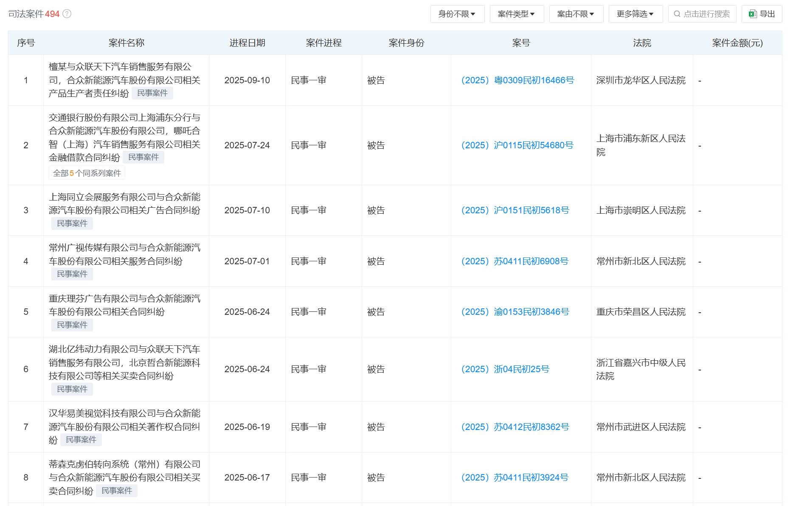Select case name 檀某与众联天下汽车销售服务有限公司
The width and height of the screenshot is (790, 506).
tap(124, 80)
